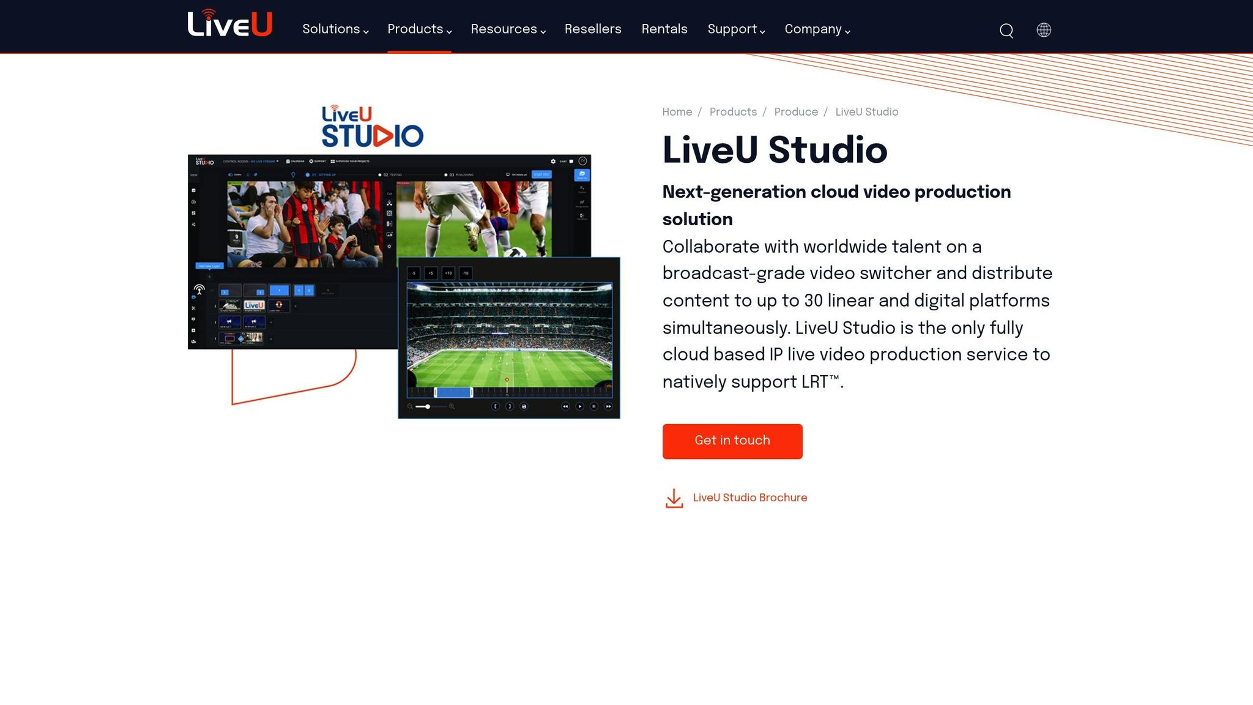Download the LiveU Studio Brochure
This screenshot has width=1253, height=705.
pos(749,498)
